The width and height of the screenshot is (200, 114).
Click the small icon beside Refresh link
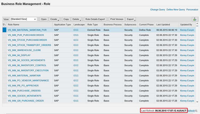[x=196, y=111]
